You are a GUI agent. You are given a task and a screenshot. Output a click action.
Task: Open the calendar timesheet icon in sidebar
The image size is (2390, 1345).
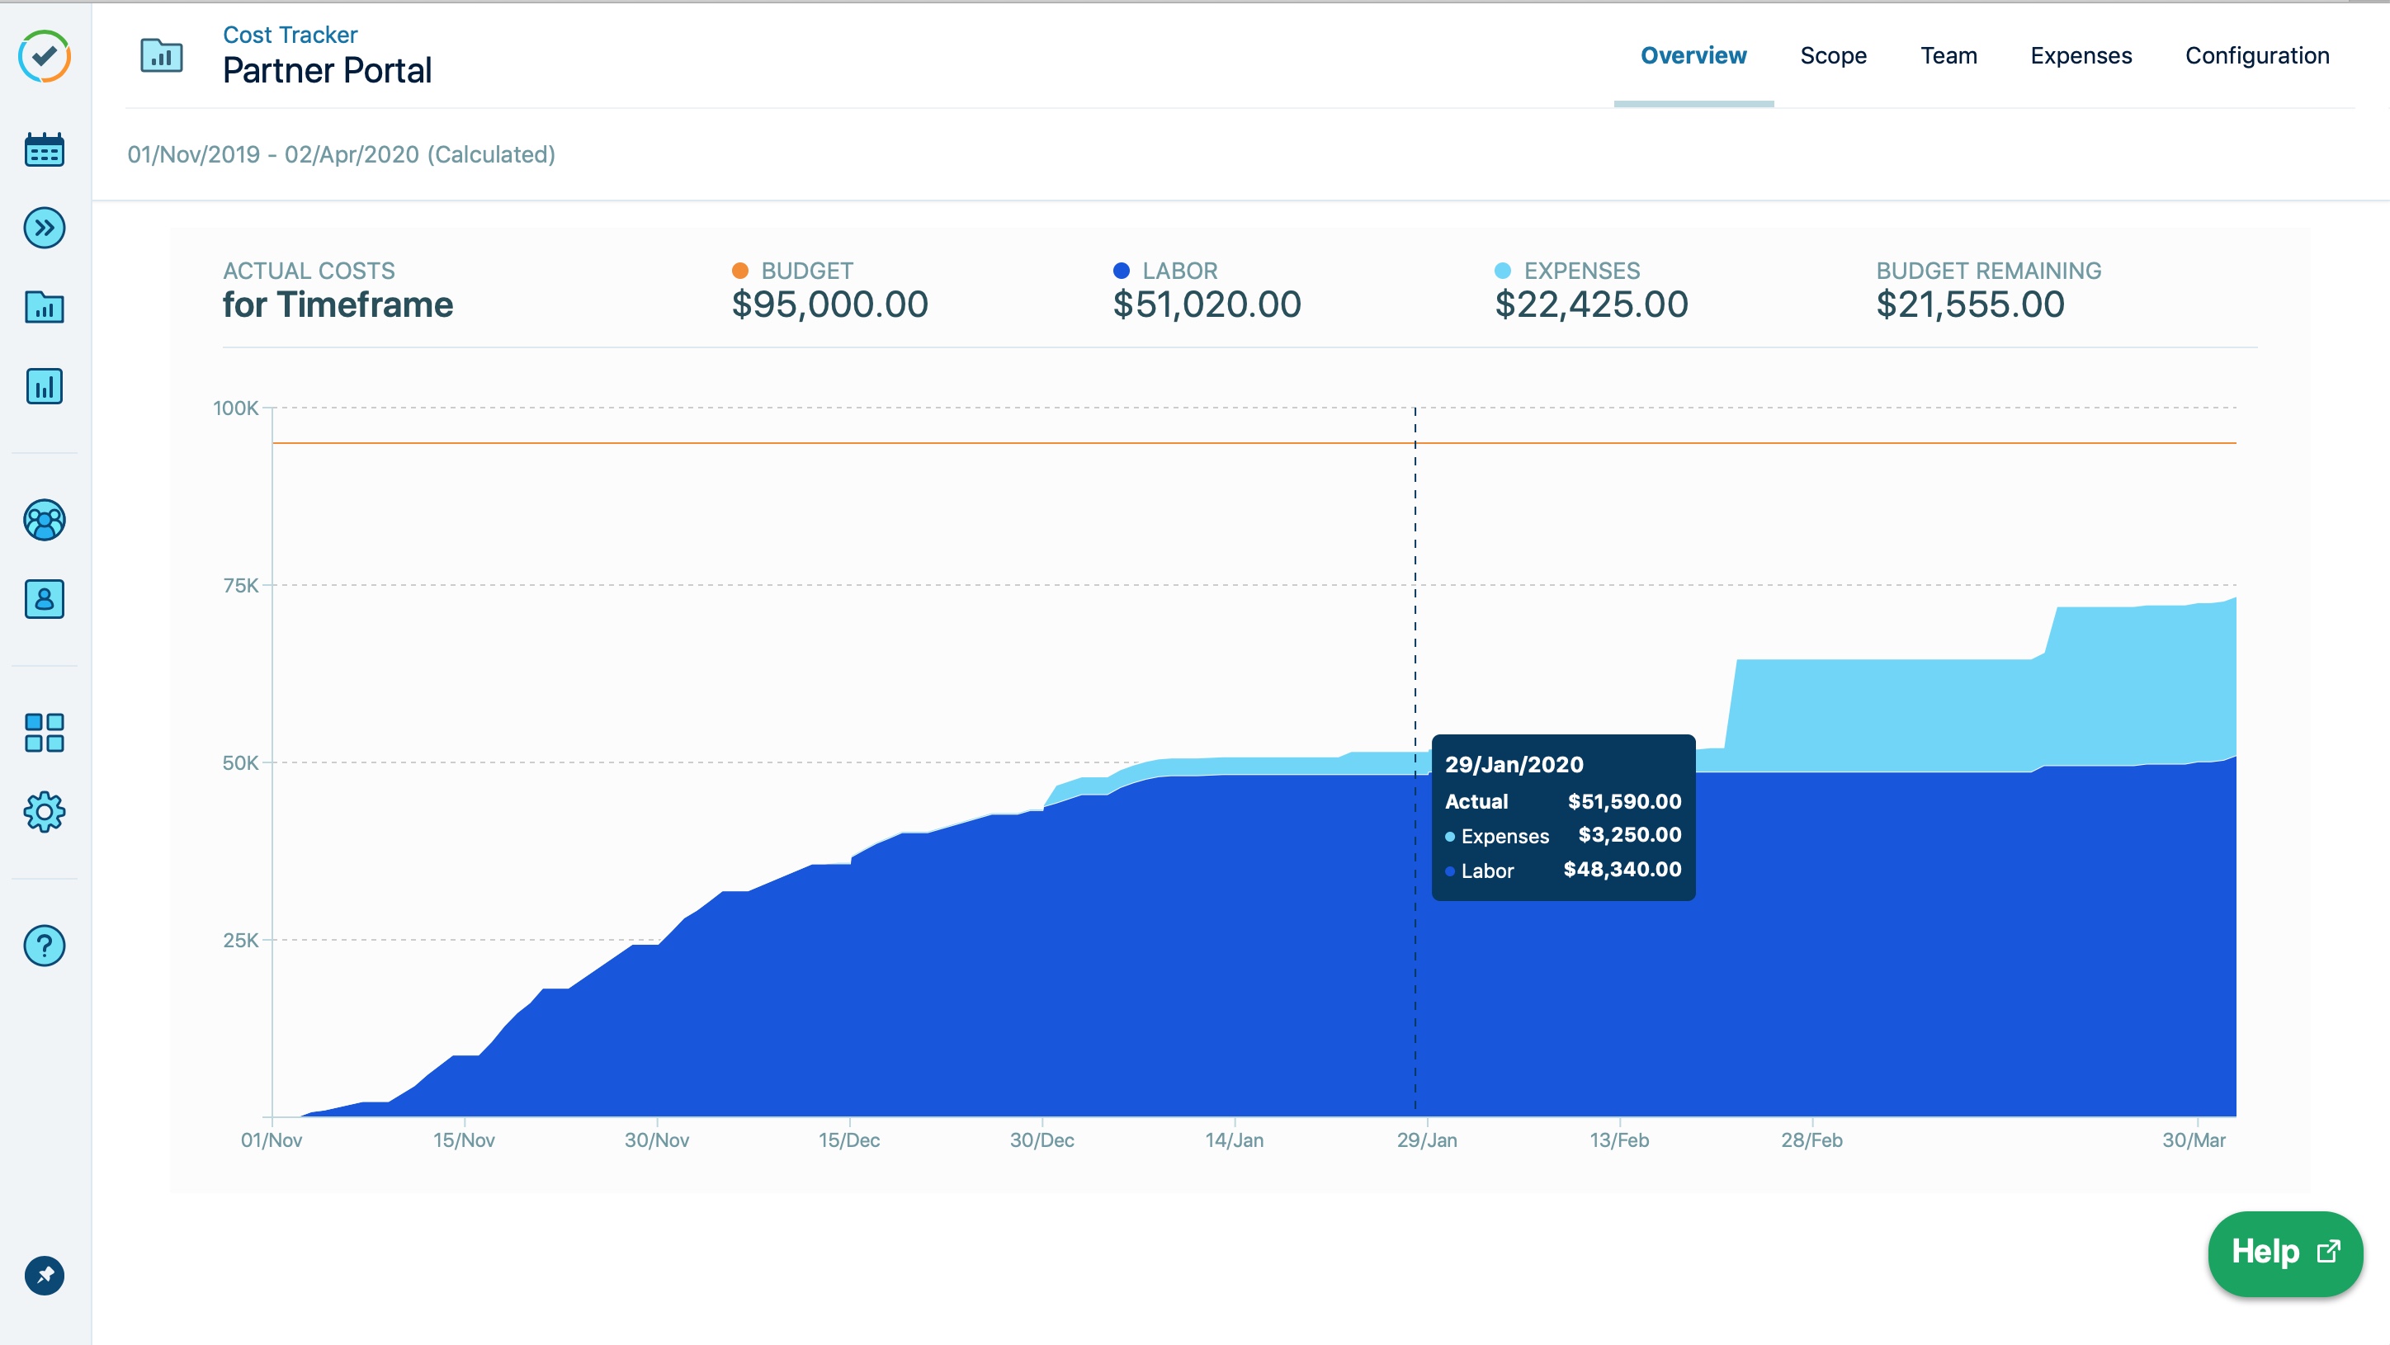pyautogui.click(x=45, y=149)
